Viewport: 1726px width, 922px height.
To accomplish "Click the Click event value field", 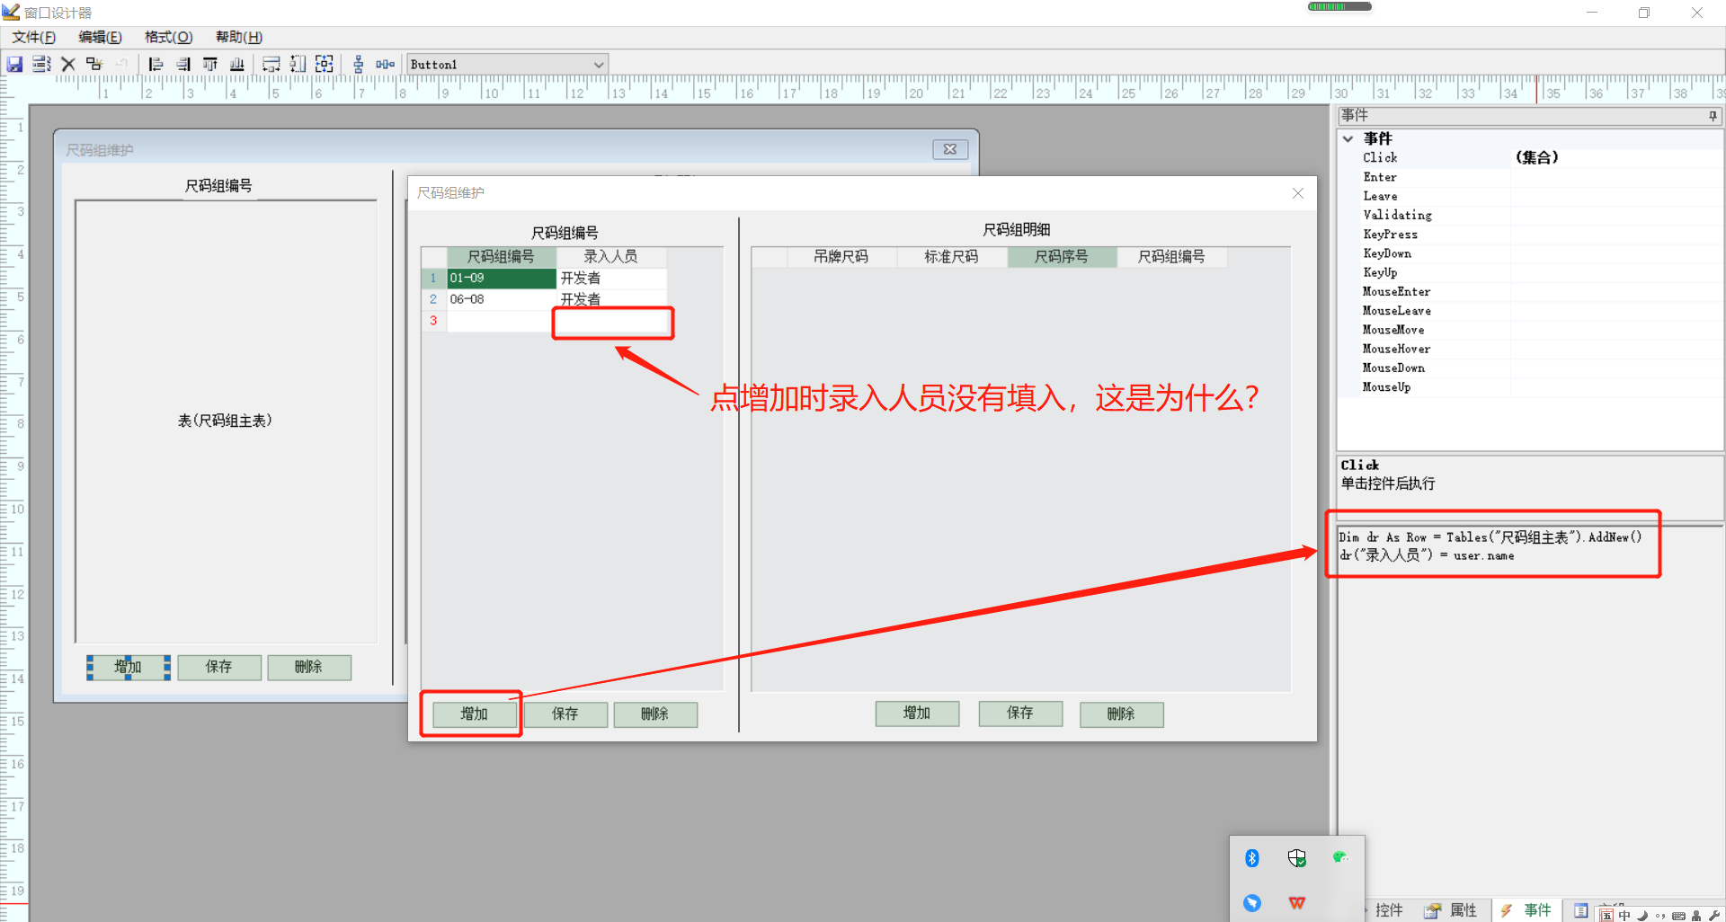I will pos(1615,158).
